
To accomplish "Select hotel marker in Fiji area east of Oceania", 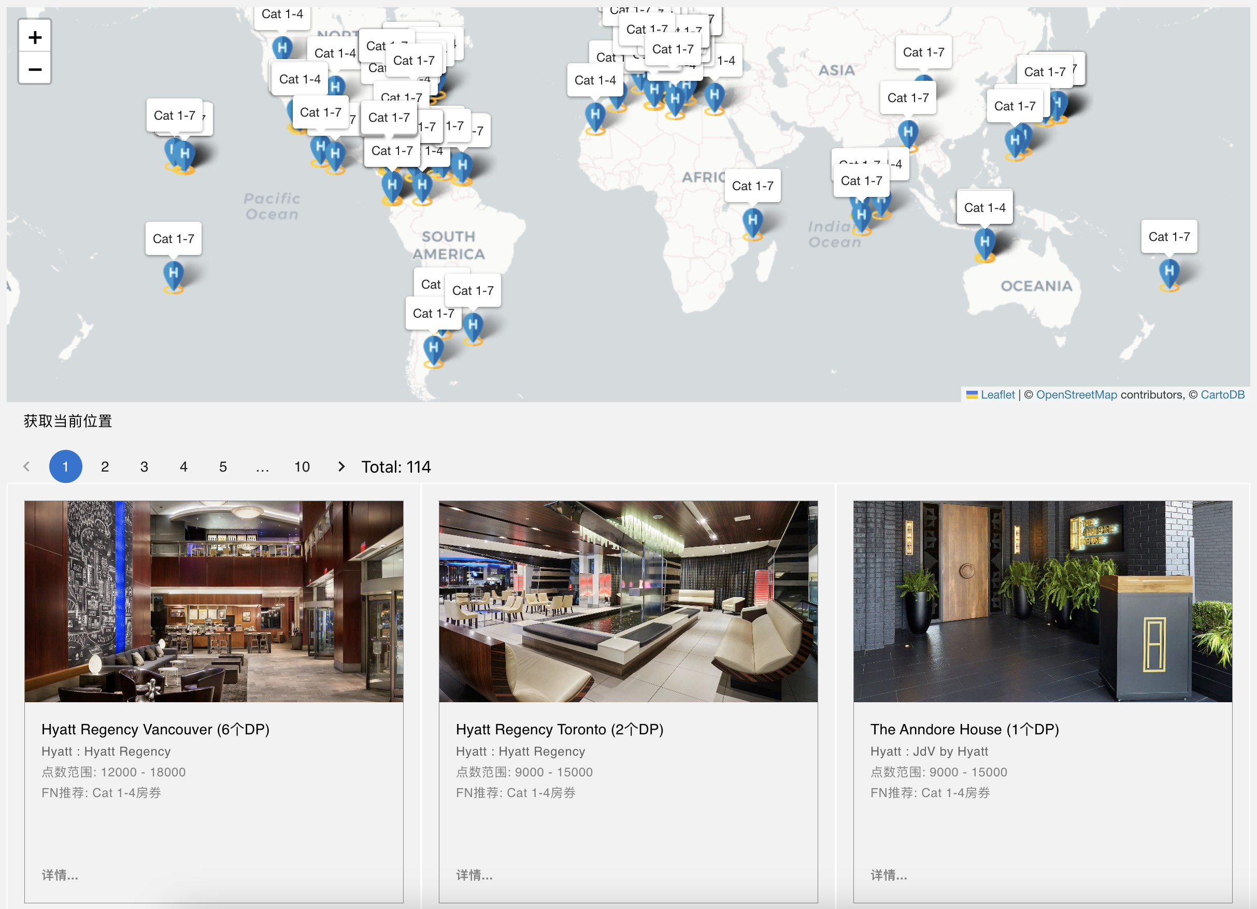I will 1169,274.
